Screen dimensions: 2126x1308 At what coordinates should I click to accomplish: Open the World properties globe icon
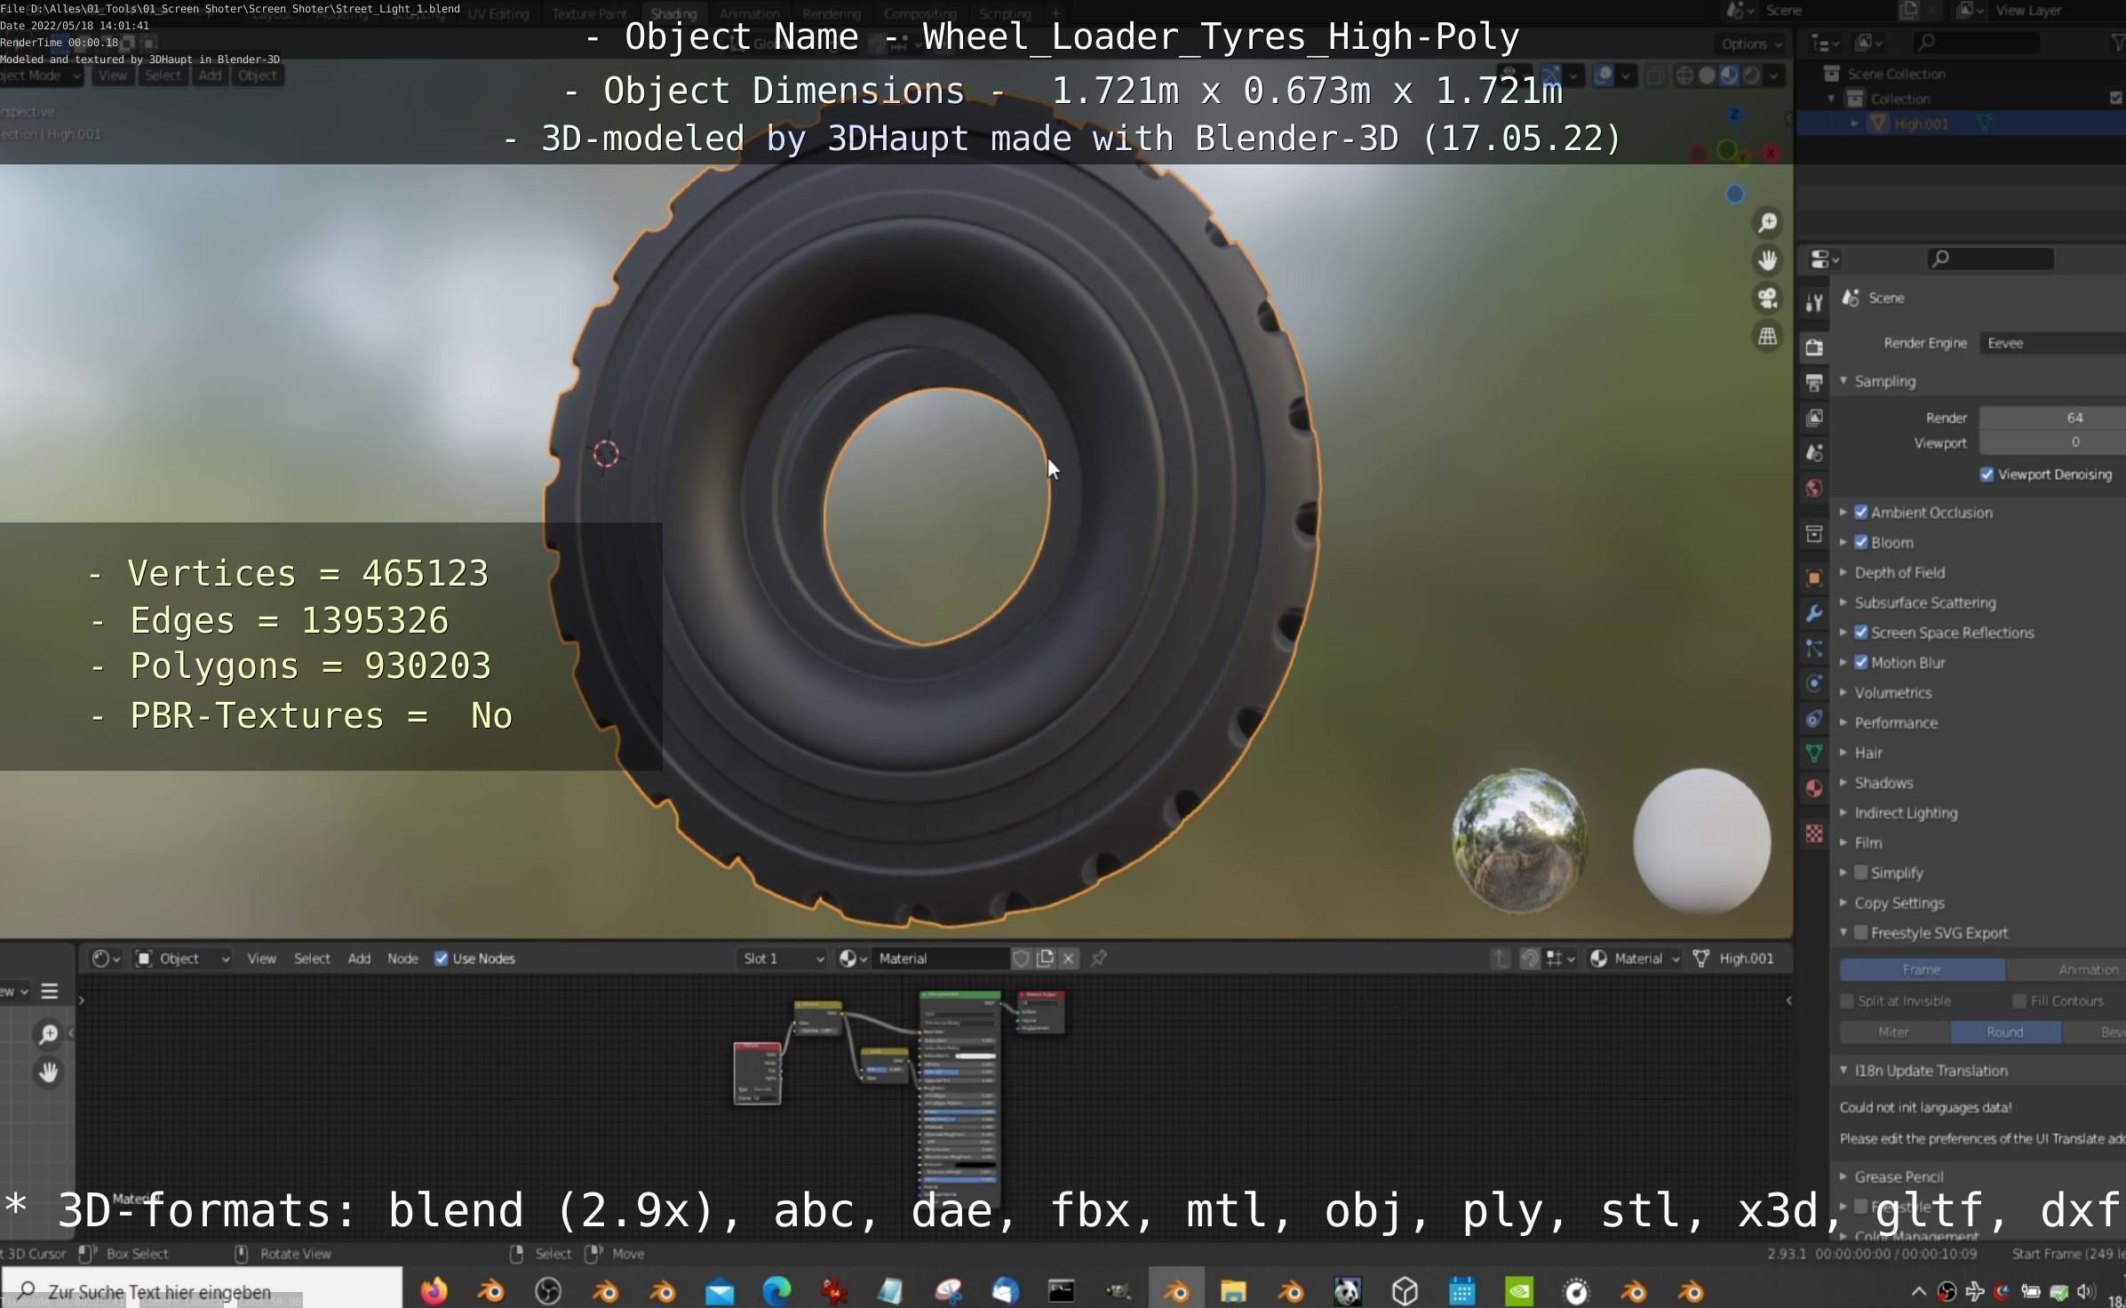1814,488
